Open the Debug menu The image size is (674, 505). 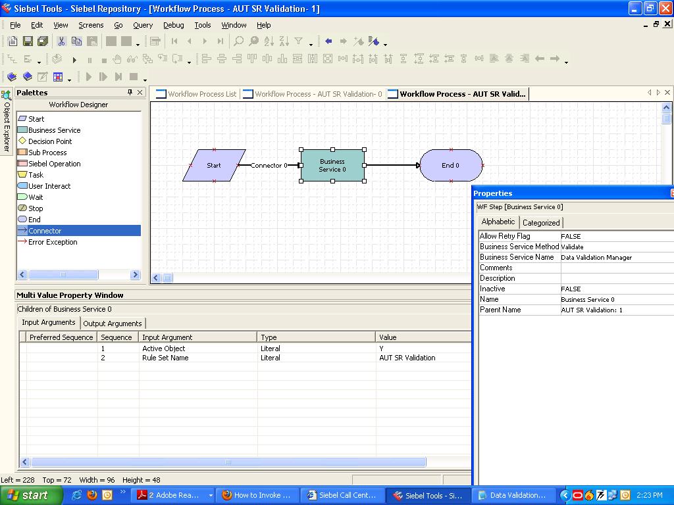pos(174,25)
